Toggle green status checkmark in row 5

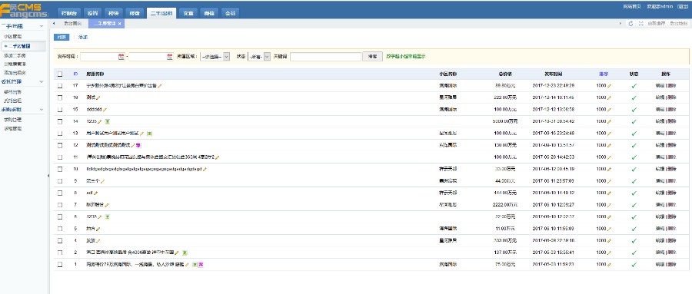[x=634, y=229]
